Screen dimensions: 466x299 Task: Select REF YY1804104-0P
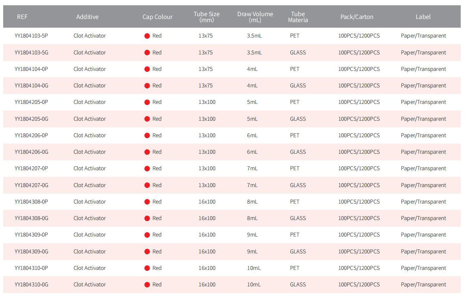click(x=31, y=69)
